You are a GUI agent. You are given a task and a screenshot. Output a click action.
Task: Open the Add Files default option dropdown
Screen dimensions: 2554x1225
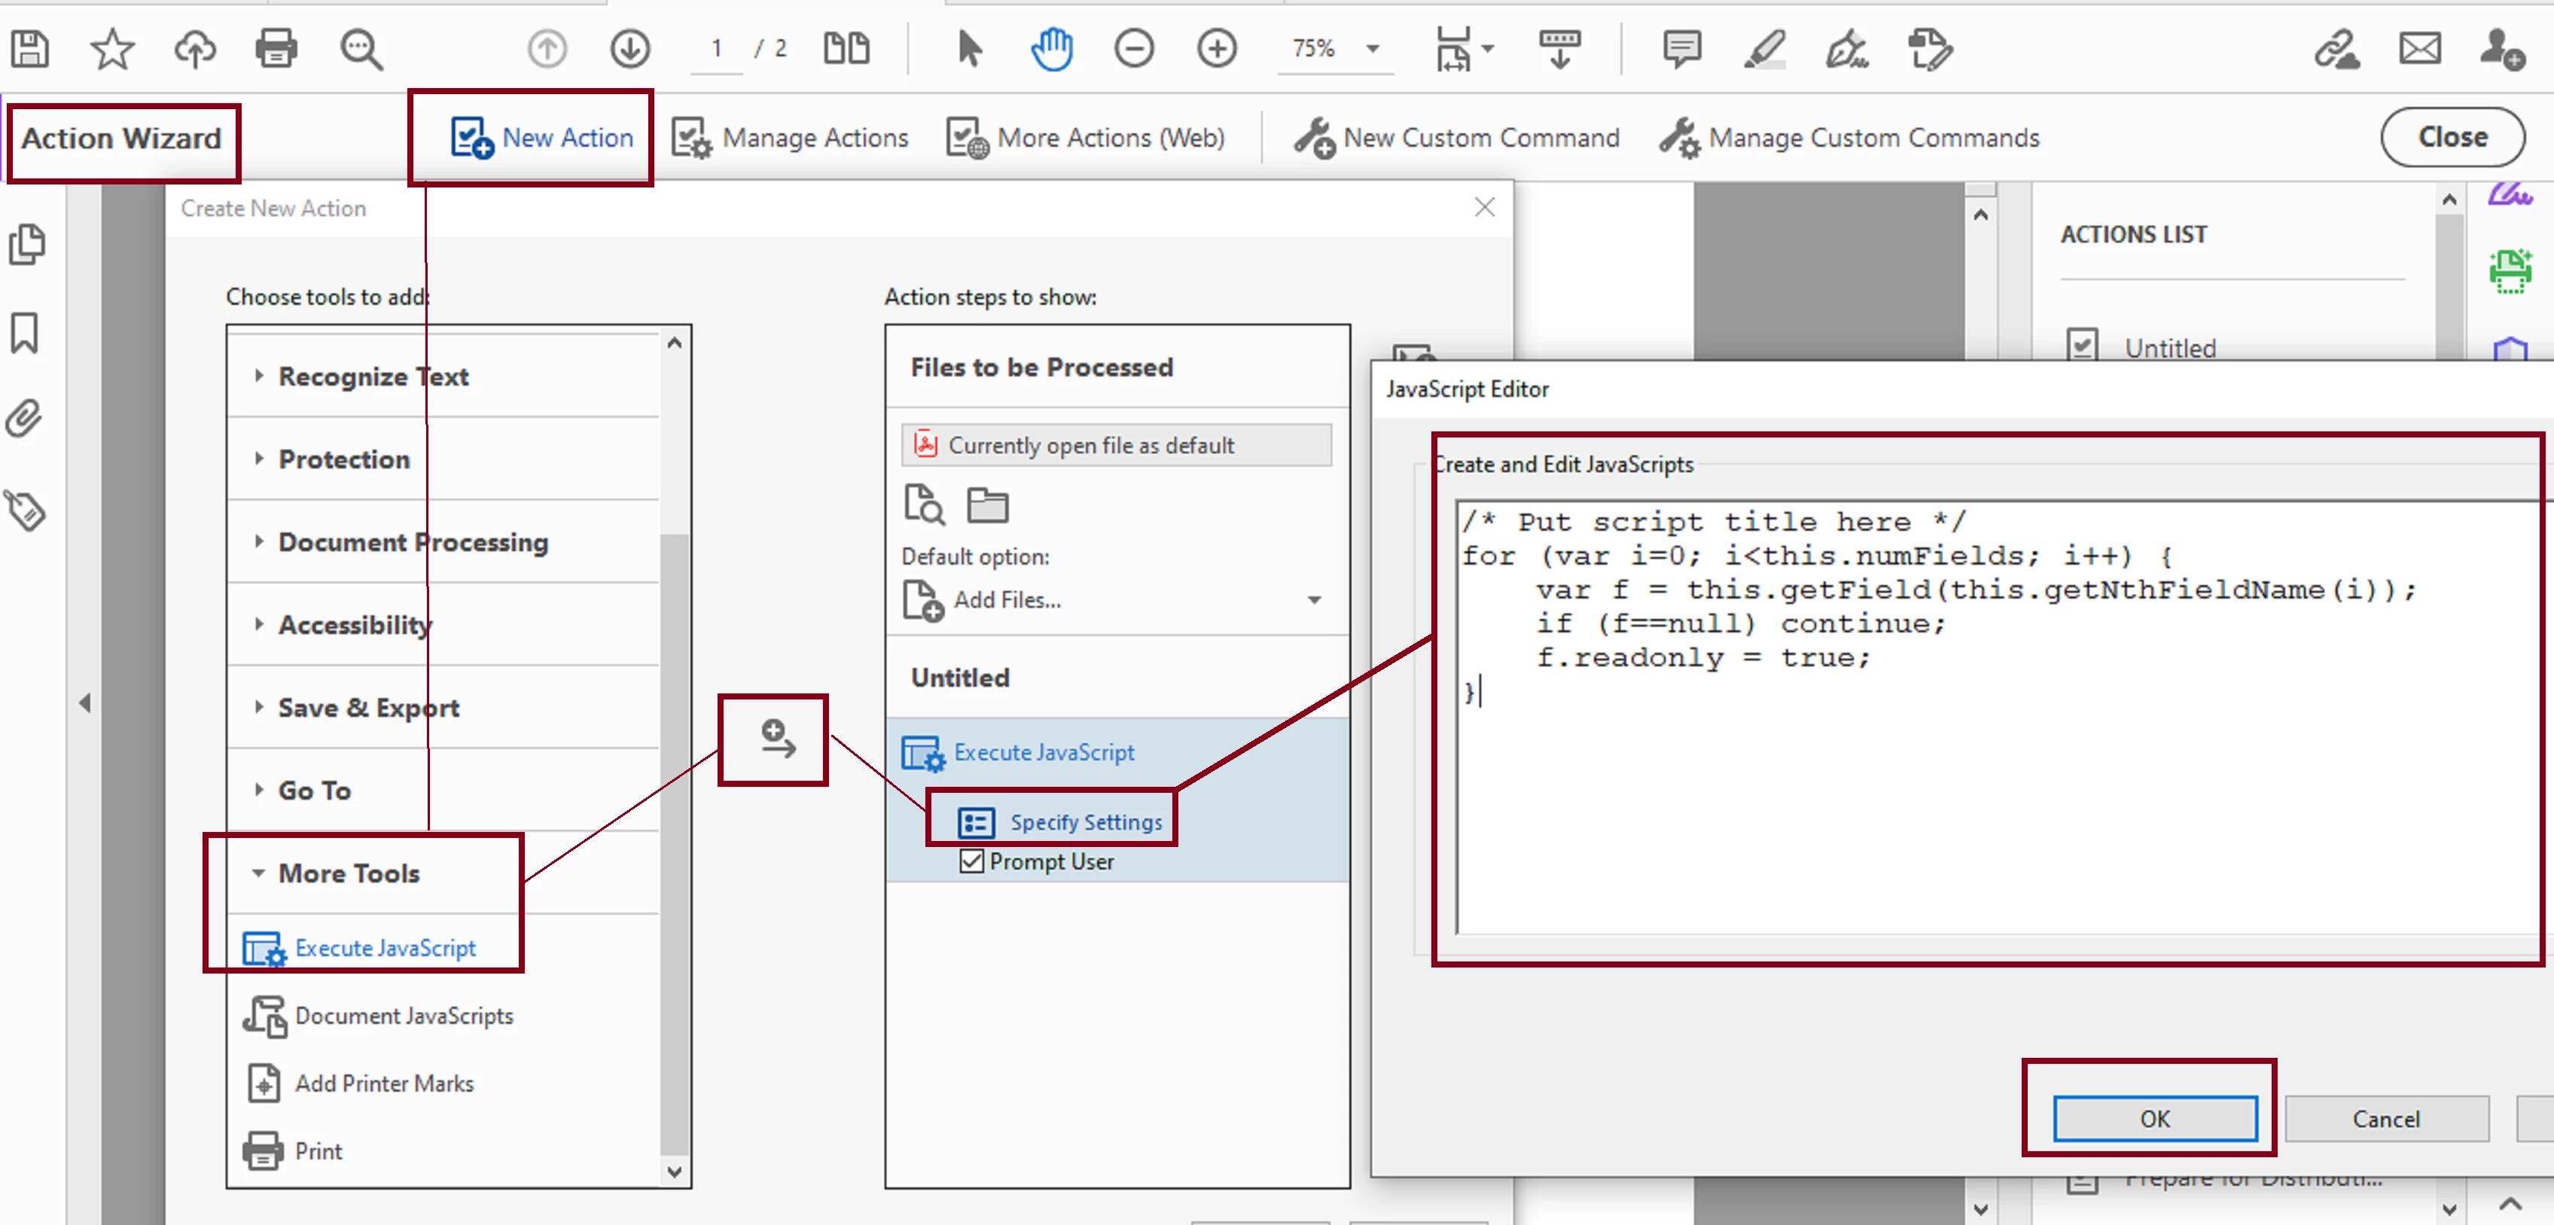point(1314,599)
